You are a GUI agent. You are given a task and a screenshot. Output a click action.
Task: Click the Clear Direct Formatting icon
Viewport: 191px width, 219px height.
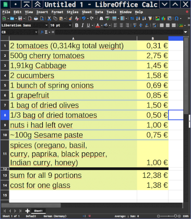point(77,18)
